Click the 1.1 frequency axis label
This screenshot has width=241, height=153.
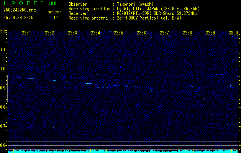point(3,49)
